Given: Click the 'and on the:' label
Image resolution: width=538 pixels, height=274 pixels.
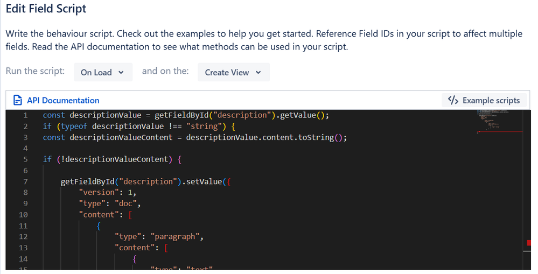Looking at the screenshot, I should [165, 71].
